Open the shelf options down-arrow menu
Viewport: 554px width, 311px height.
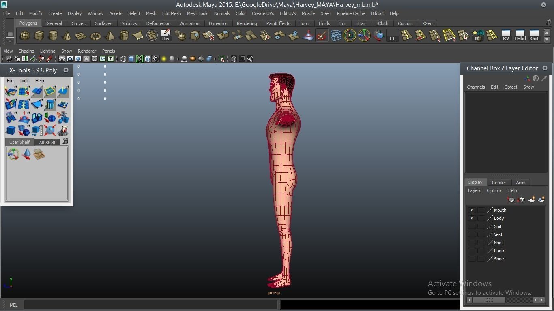click(x=10, y=41)
